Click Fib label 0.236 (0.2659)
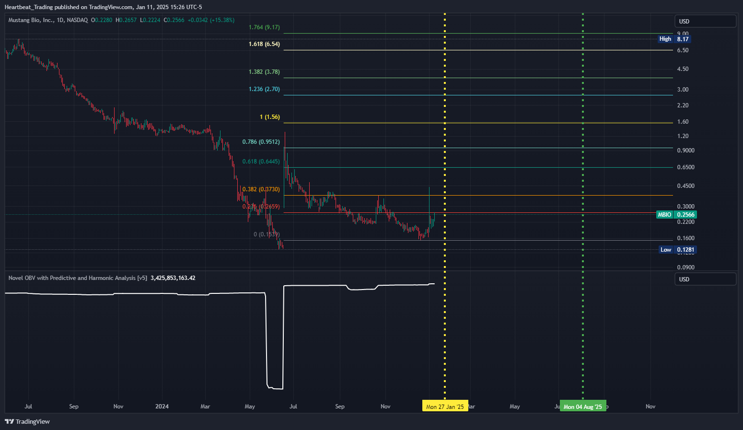Viewport: 743px width, 430px height. (x=261, y=207)
